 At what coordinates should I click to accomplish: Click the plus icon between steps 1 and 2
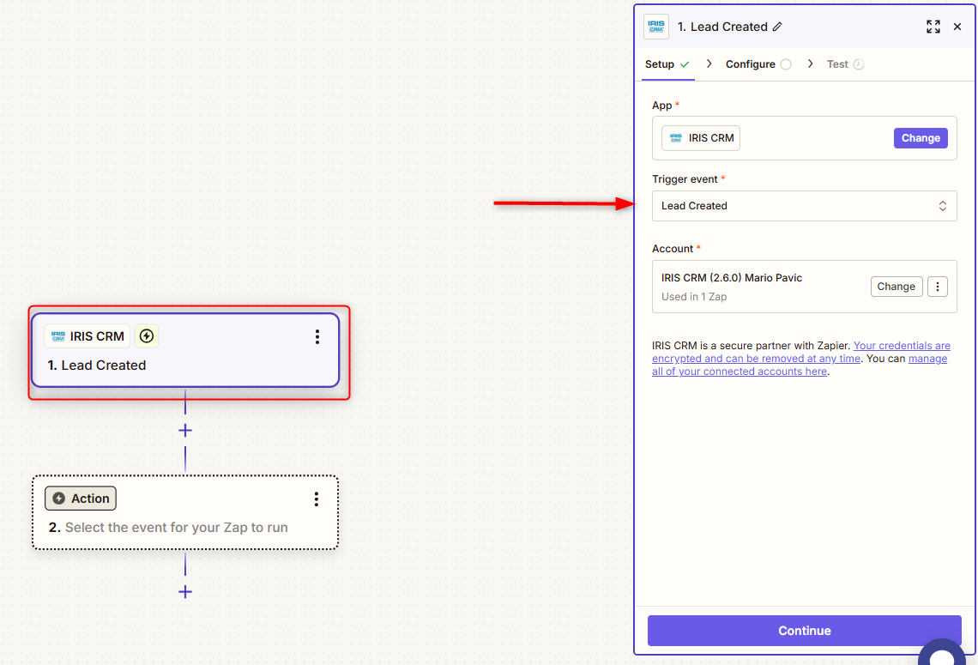pyautogui.click(x=184, y=430)
